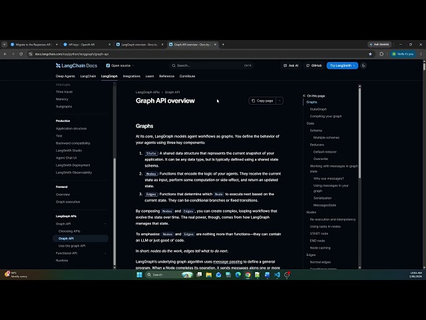Expand the Functional API sidebar section
The width and height of the screenshot is (426, 320).
(105, 253)
